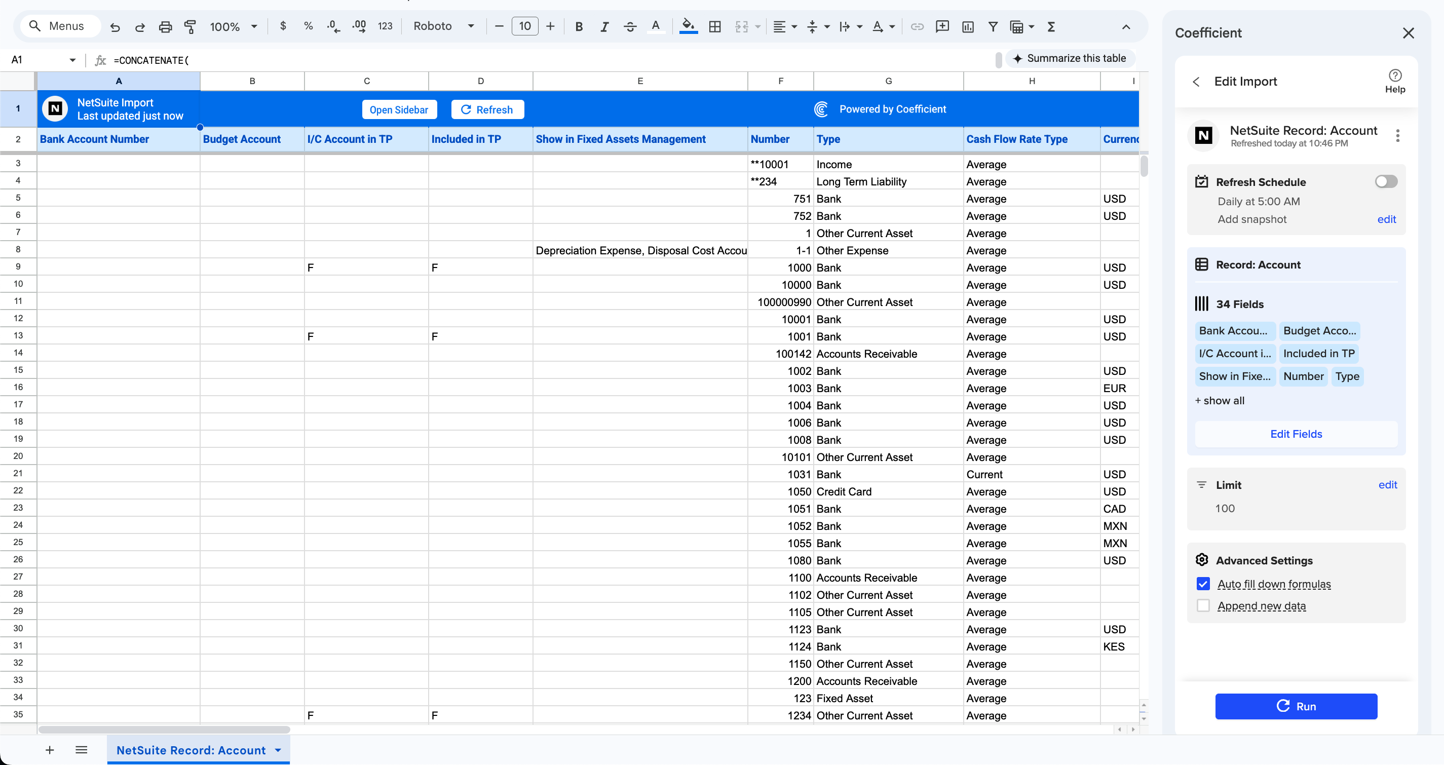Click the insert comment icon
The width and height of the screenshot is (1444, 765).
pyautogui.click(x=942, y=26)
